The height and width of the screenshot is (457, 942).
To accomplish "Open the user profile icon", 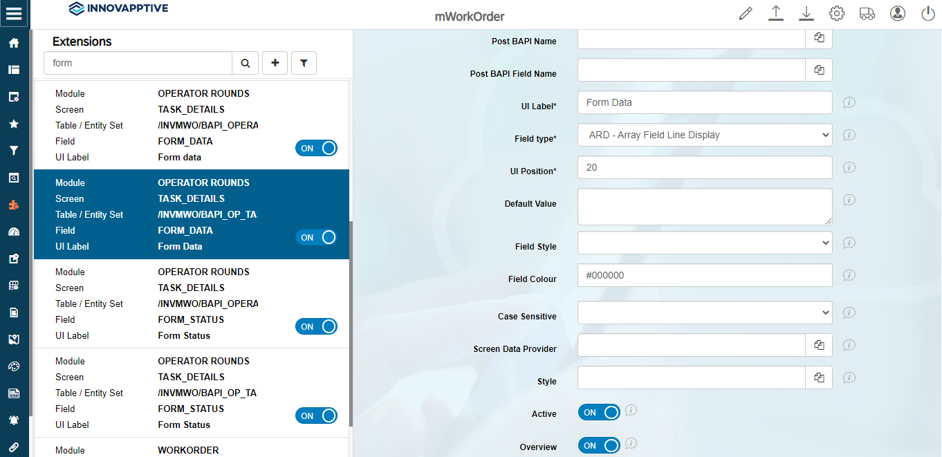I will [898, 14].
